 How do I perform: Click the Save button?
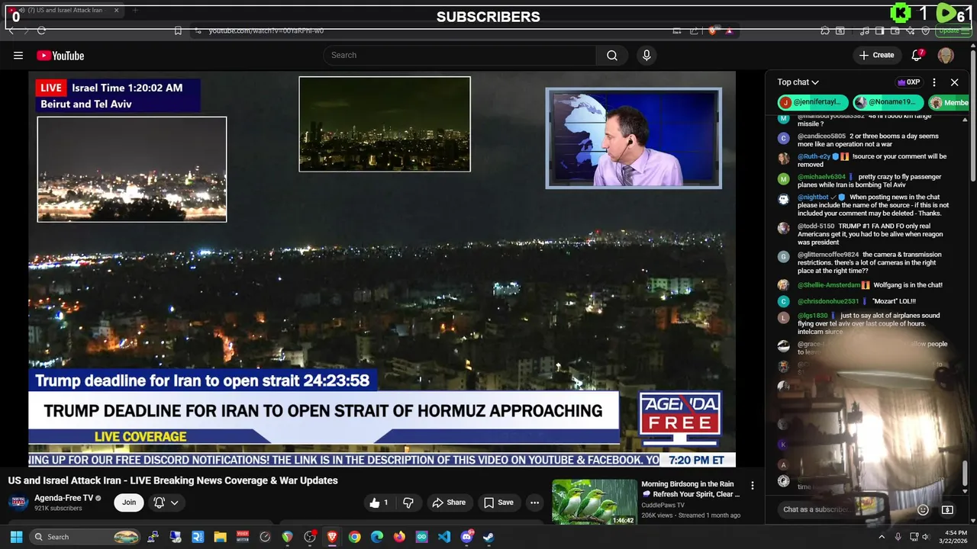click(499, 502)
